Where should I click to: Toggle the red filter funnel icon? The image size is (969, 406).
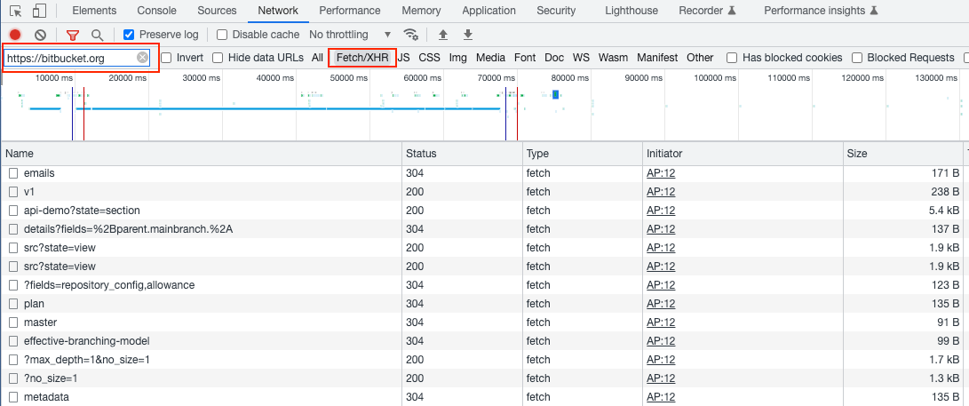pyautogui.click(x=73, y=35)
